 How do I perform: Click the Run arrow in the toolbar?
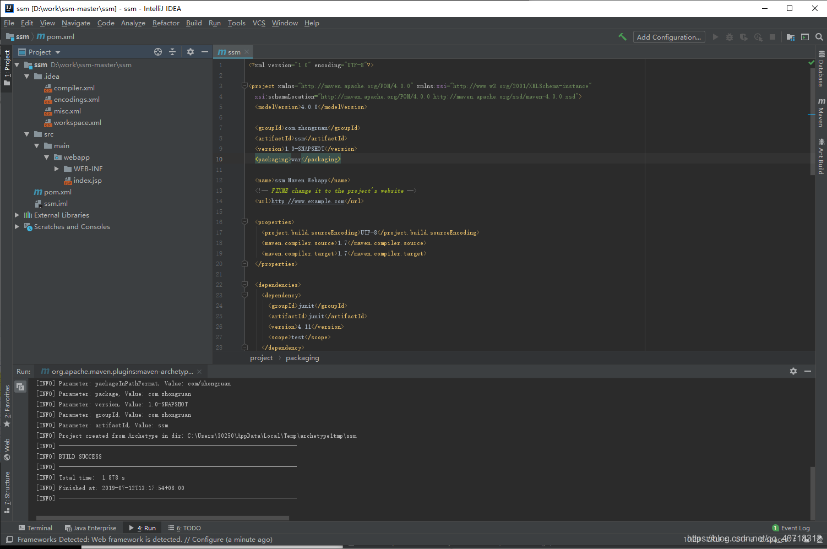715,37
